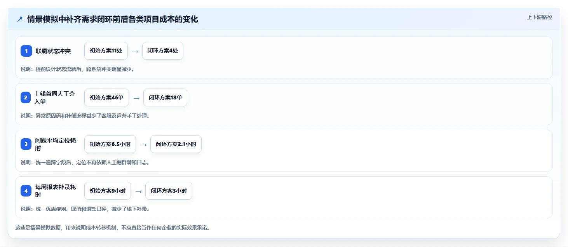Click the heading 情景模拟中补齐需求闭环前后

pyautogui.click(x=113, y=19)
